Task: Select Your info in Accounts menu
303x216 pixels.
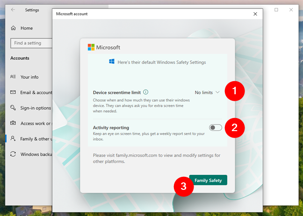Action: click(30, 77)
